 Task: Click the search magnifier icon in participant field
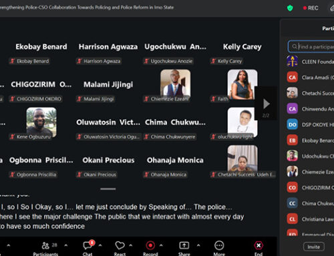295,47
